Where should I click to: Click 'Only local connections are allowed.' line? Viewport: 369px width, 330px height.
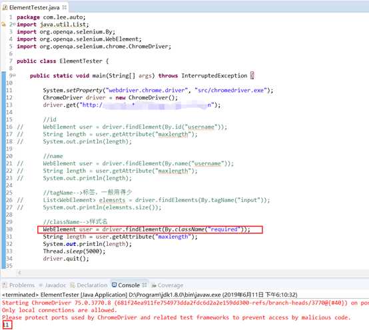(59, 310)
